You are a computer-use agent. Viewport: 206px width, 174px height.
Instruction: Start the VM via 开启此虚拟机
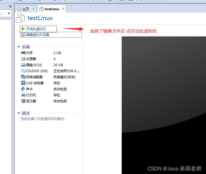(x=36, y=29)
